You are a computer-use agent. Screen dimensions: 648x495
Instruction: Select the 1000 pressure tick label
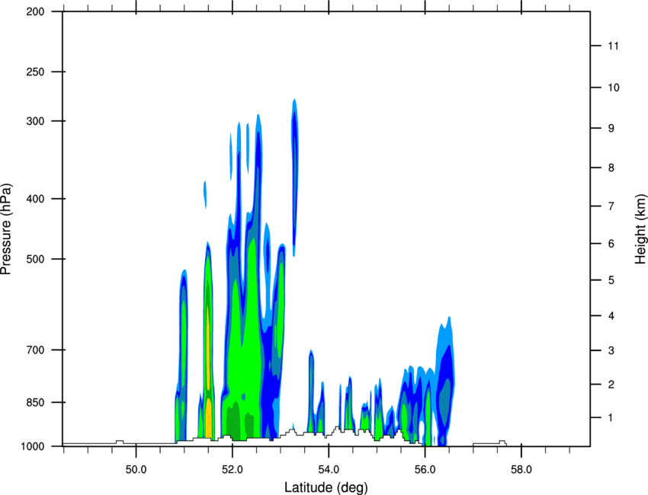point(32,446)
